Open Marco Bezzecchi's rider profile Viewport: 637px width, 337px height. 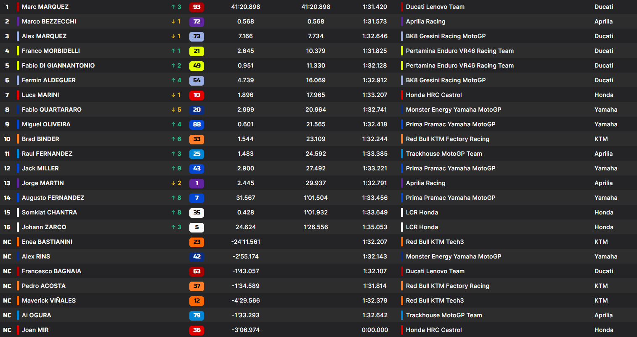[x=49, y=21]
